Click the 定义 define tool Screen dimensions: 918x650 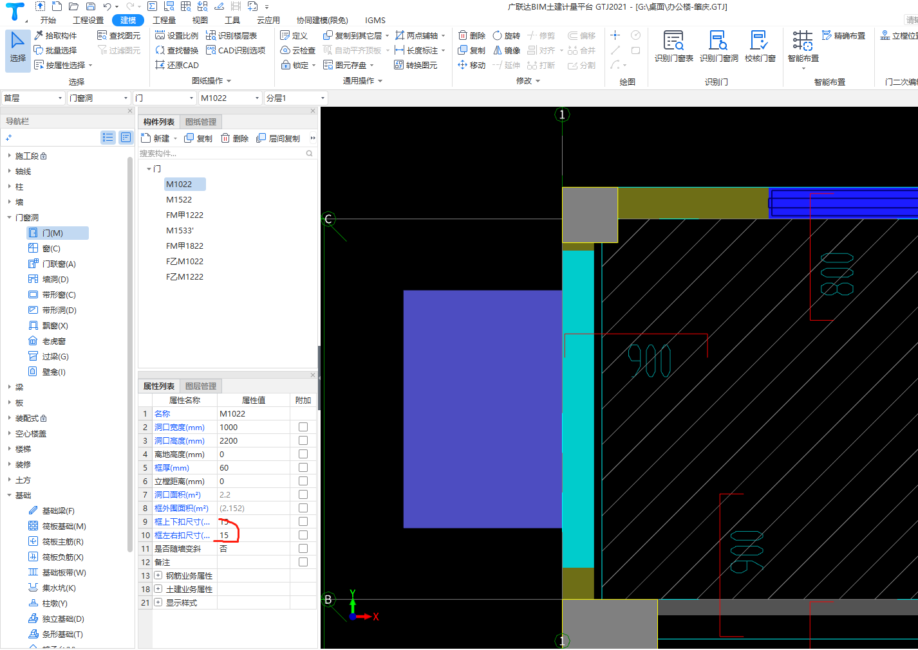294,35
